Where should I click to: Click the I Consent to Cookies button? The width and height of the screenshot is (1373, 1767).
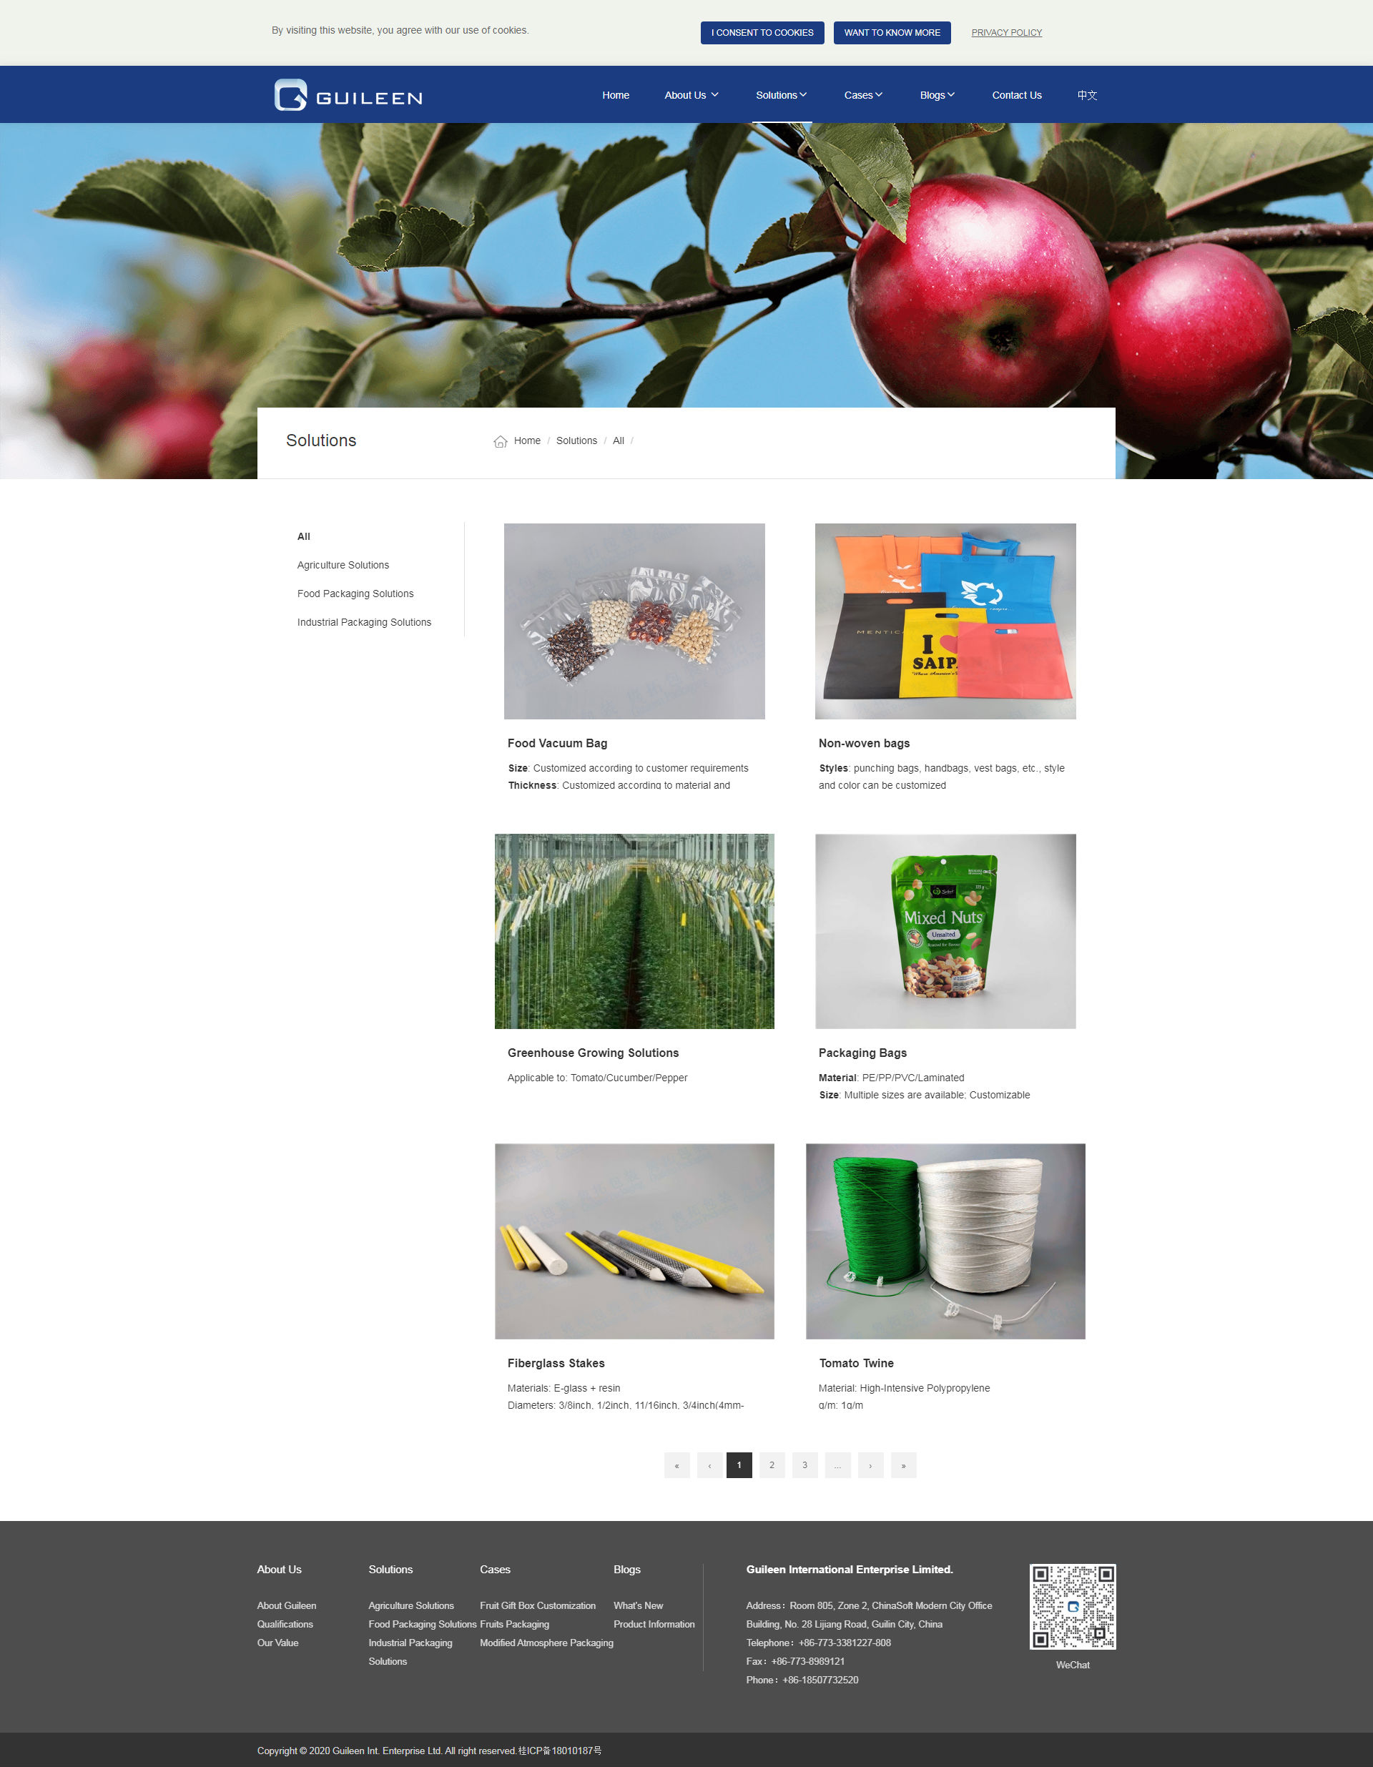[762, 32]
